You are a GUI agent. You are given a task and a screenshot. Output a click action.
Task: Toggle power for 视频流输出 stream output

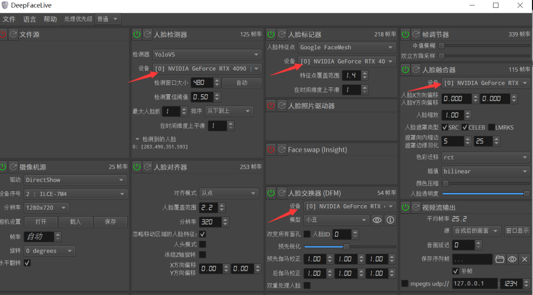(405, 207)
